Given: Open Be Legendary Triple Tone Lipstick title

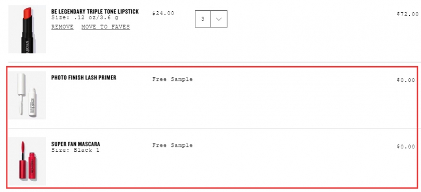Looking at the screenshot, I should click(95, 12).
